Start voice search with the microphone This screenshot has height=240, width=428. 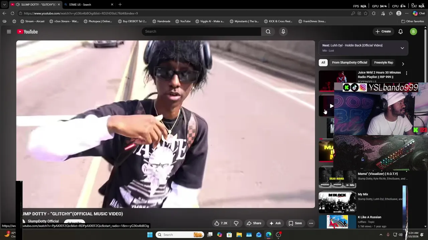(x=283, y=31)
